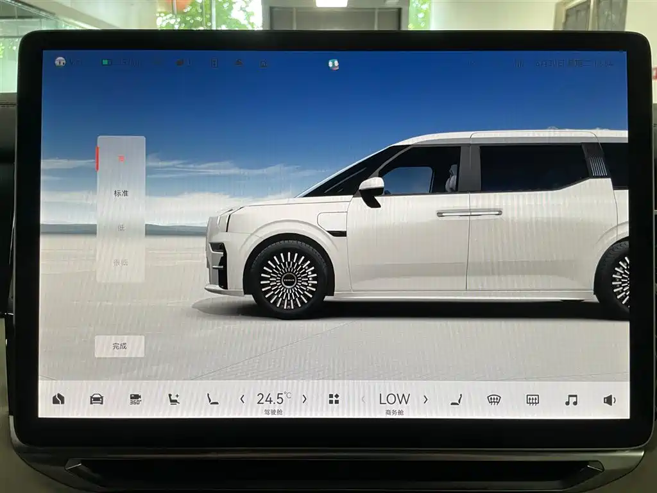Open vehicle settings car icon
The width and height of the screenshot is (657, 493).
tap(96, 399)
